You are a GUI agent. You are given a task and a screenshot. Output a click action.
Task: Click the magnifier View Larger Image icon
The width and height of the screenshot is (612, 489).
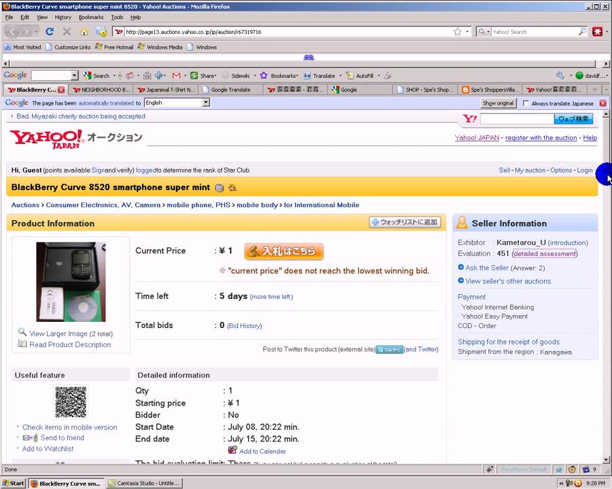[x=22, y=332]
